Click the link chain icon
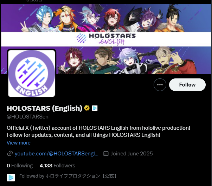This screenshot has height=186, width=212. point(10,154)
